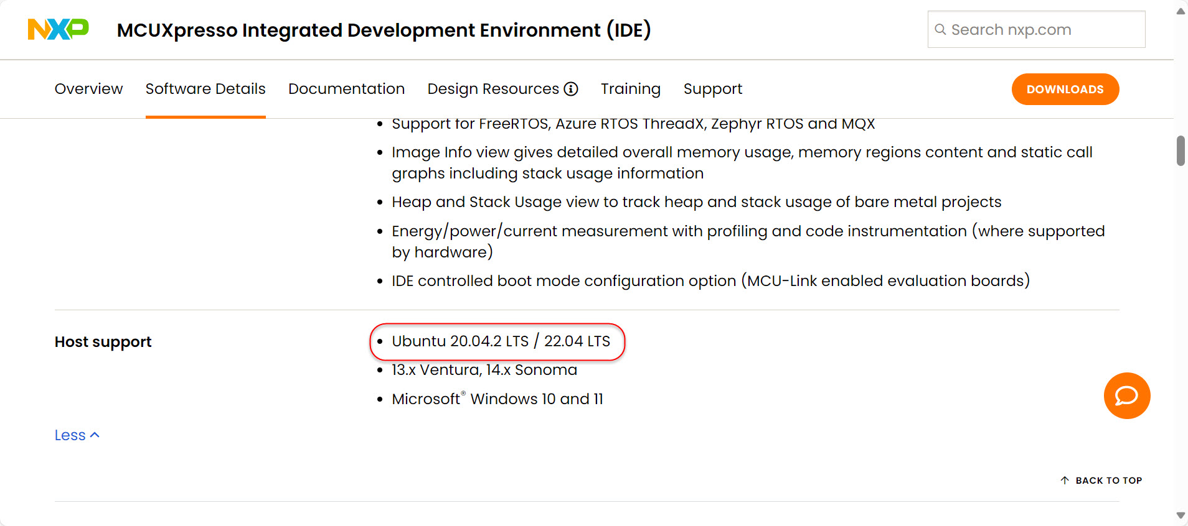
Task: Open the orange chat bubble icon
Action: 1126,395
